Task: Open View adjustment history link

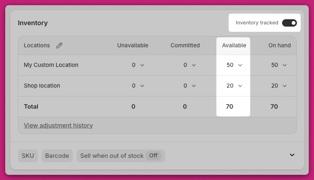Action: [x=58, y=125]
